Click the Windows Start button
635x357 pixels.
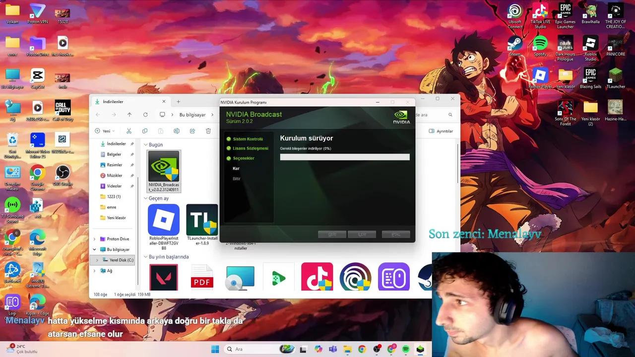(x=215, y=349)
